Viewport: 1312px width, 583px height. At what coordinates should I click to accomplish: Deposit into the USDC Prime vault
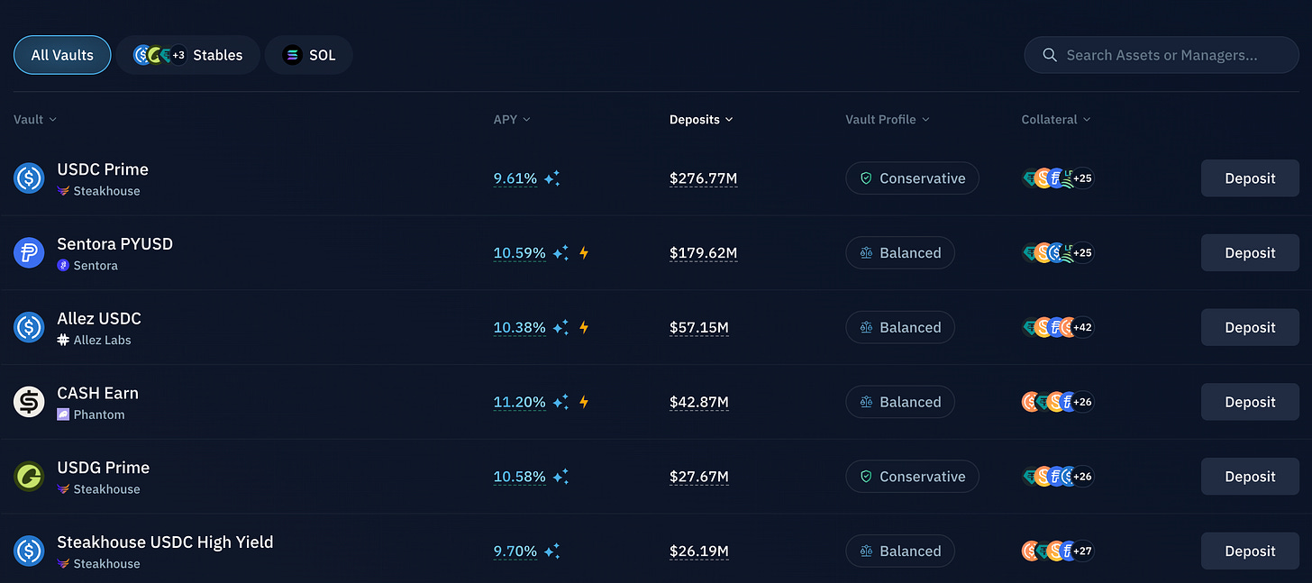pos(1250,178)
